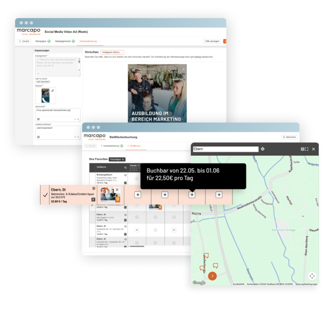Select the ad motif thumbnail in highlighted row

[x=110, y=195]
